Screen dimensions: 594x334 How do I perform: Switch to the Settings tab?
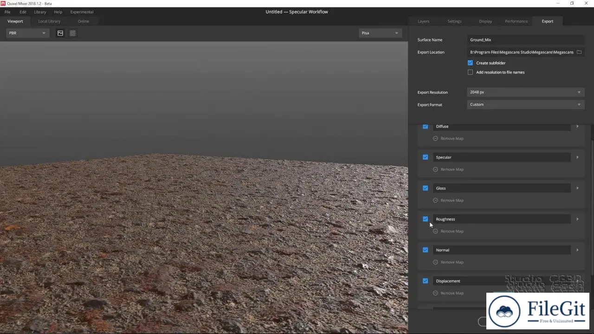(454, 21)
